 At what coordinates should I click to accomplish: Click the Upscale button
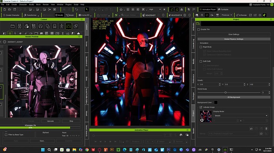click(x=50, y=121)
